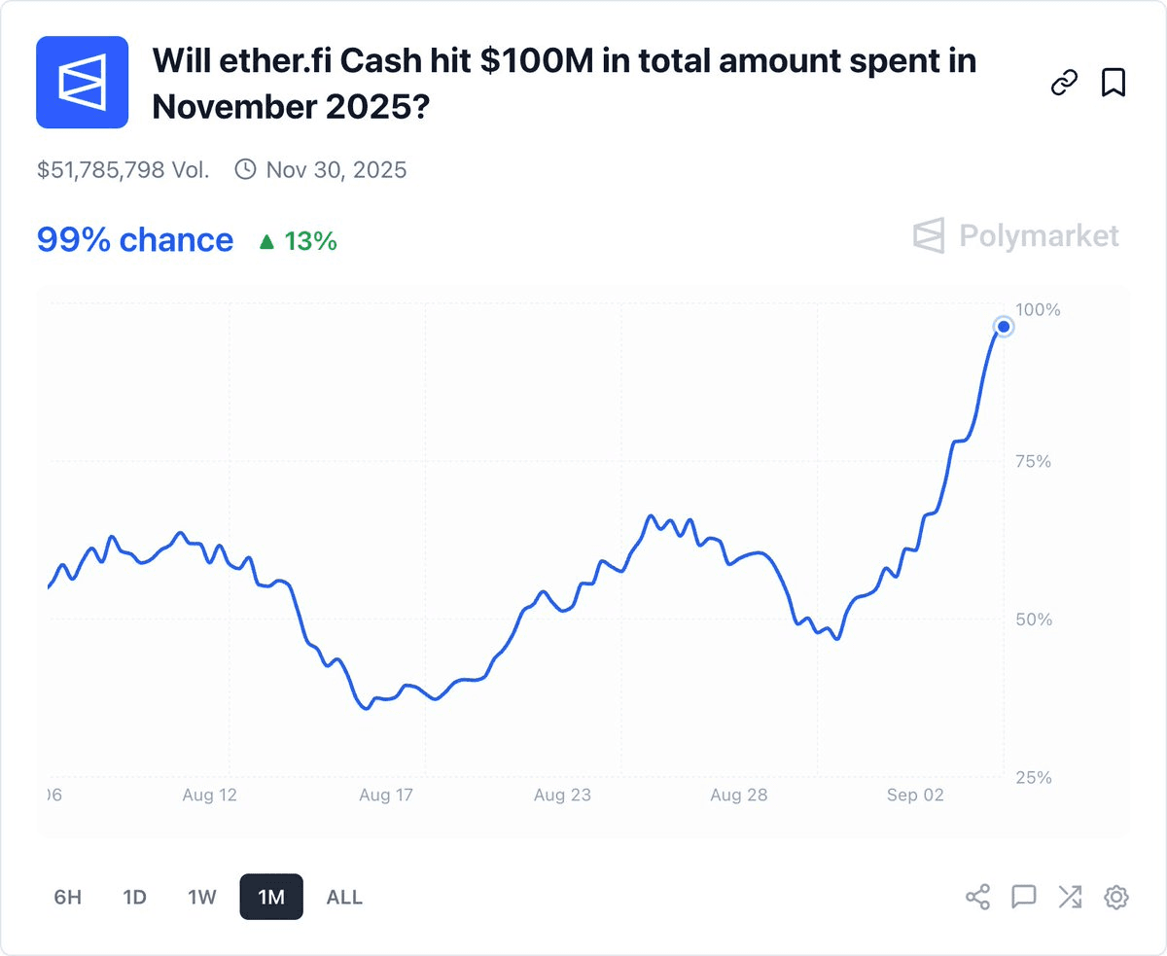Copy the market link icon
Screen dimensions: 1167x956
pos(1064,82)
